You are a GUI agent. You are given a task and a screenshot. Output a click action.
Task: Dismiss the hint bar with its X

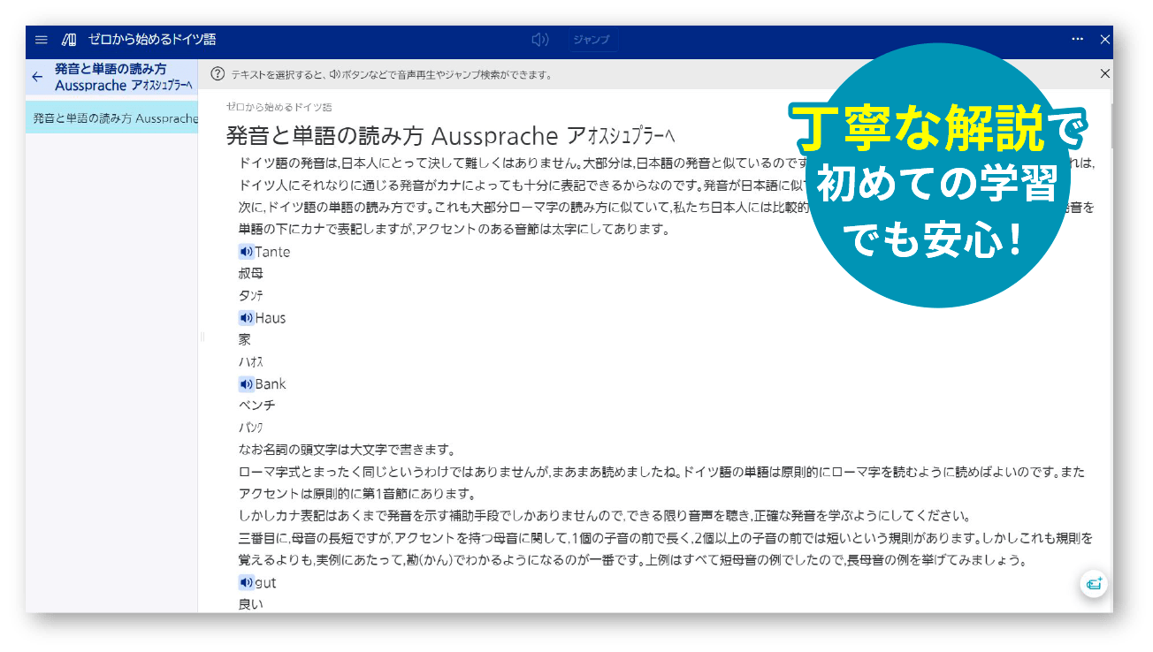(x=1104, y=74)
